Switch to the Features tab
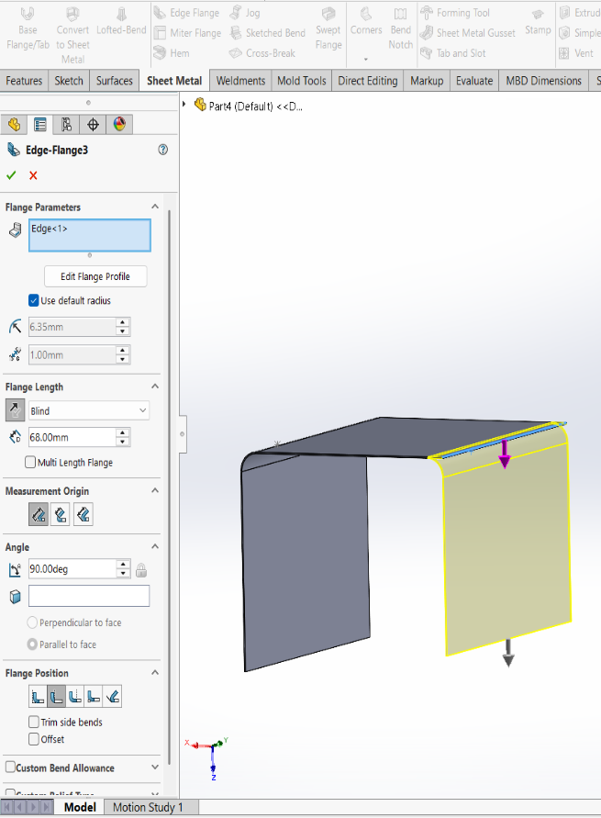 click(x=24, y=81)
